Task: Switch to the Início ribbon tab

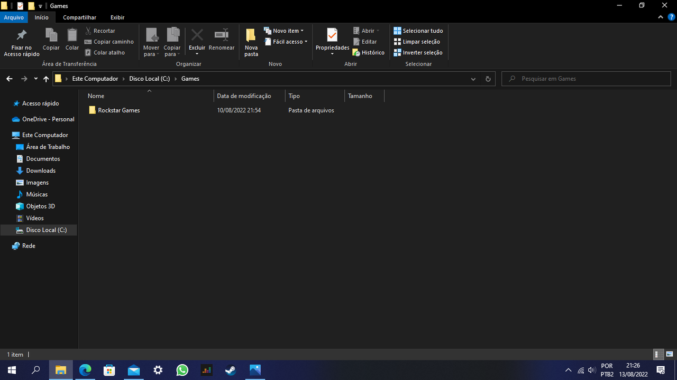Action: pos(42,17)
